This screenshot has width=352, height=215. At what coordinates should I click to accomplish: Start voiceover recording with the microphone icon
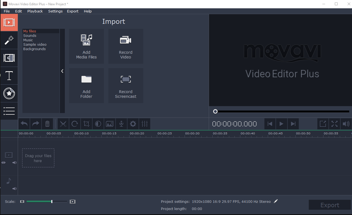tap(121, 124)
